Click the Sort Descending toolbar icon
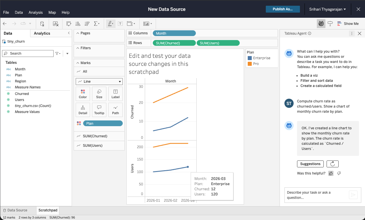The image size is (365, 220). [87, 24]
